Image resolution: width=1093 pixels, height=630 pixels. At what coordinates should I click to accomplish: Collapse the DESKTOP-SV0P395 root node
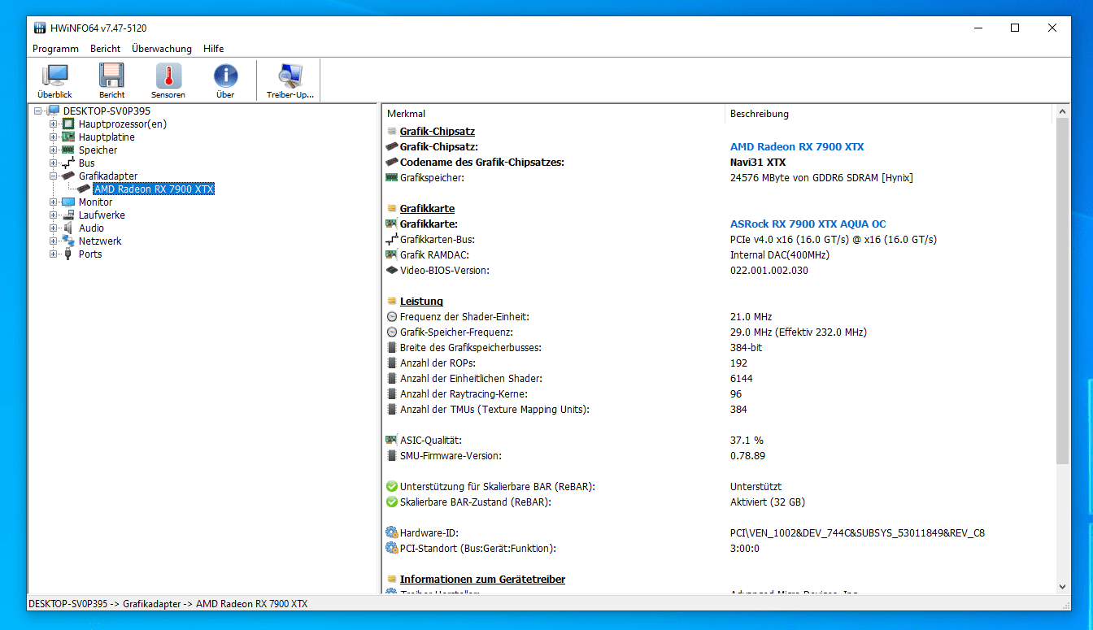[x=39, y=111]
